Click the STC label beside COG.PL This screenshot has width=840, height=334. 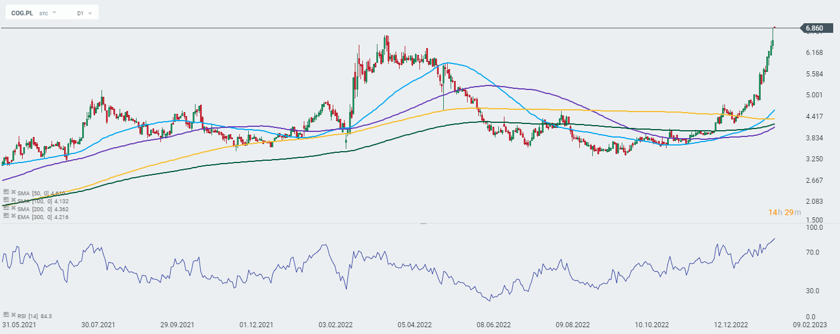pos(44,12)
